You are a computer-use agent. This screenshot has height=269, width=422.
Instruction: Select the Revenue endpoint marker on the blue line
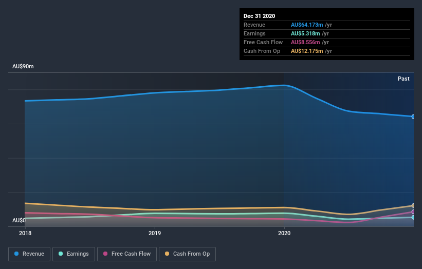pyautogui.click(x=413, y=117)
